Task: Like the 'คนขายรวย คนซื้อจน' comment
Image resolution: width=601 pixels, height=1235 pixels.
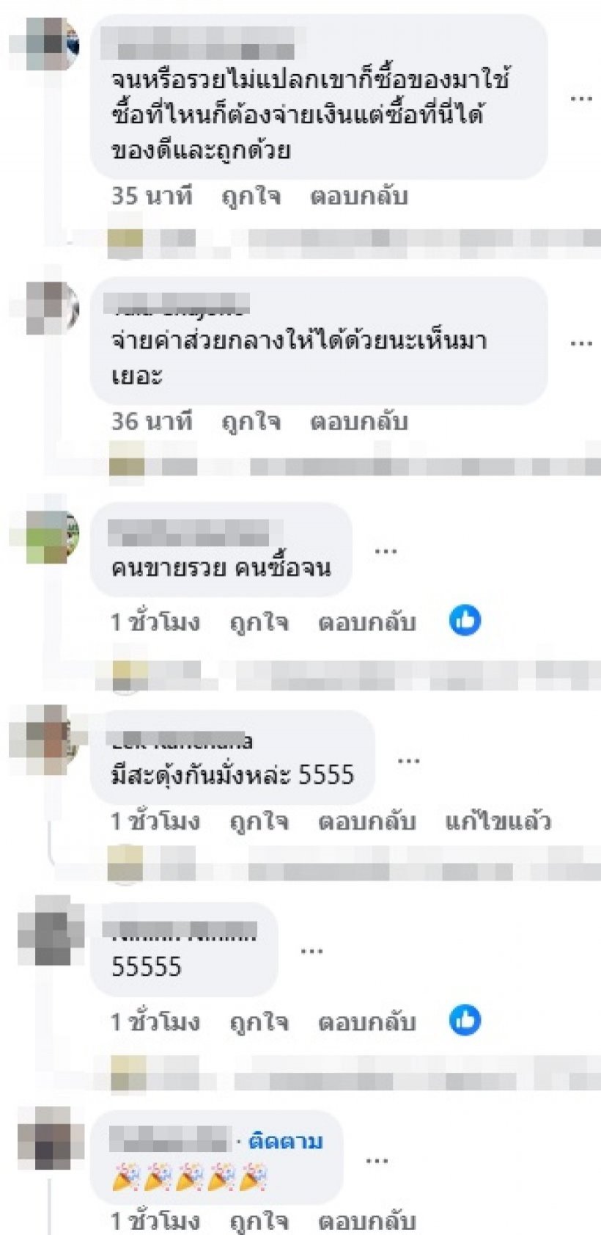Action: coord(259,623)
